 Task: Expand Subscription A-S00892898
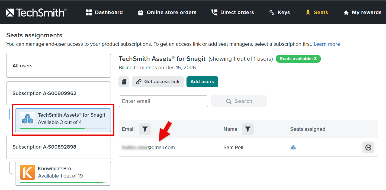(x=59, y=147)
